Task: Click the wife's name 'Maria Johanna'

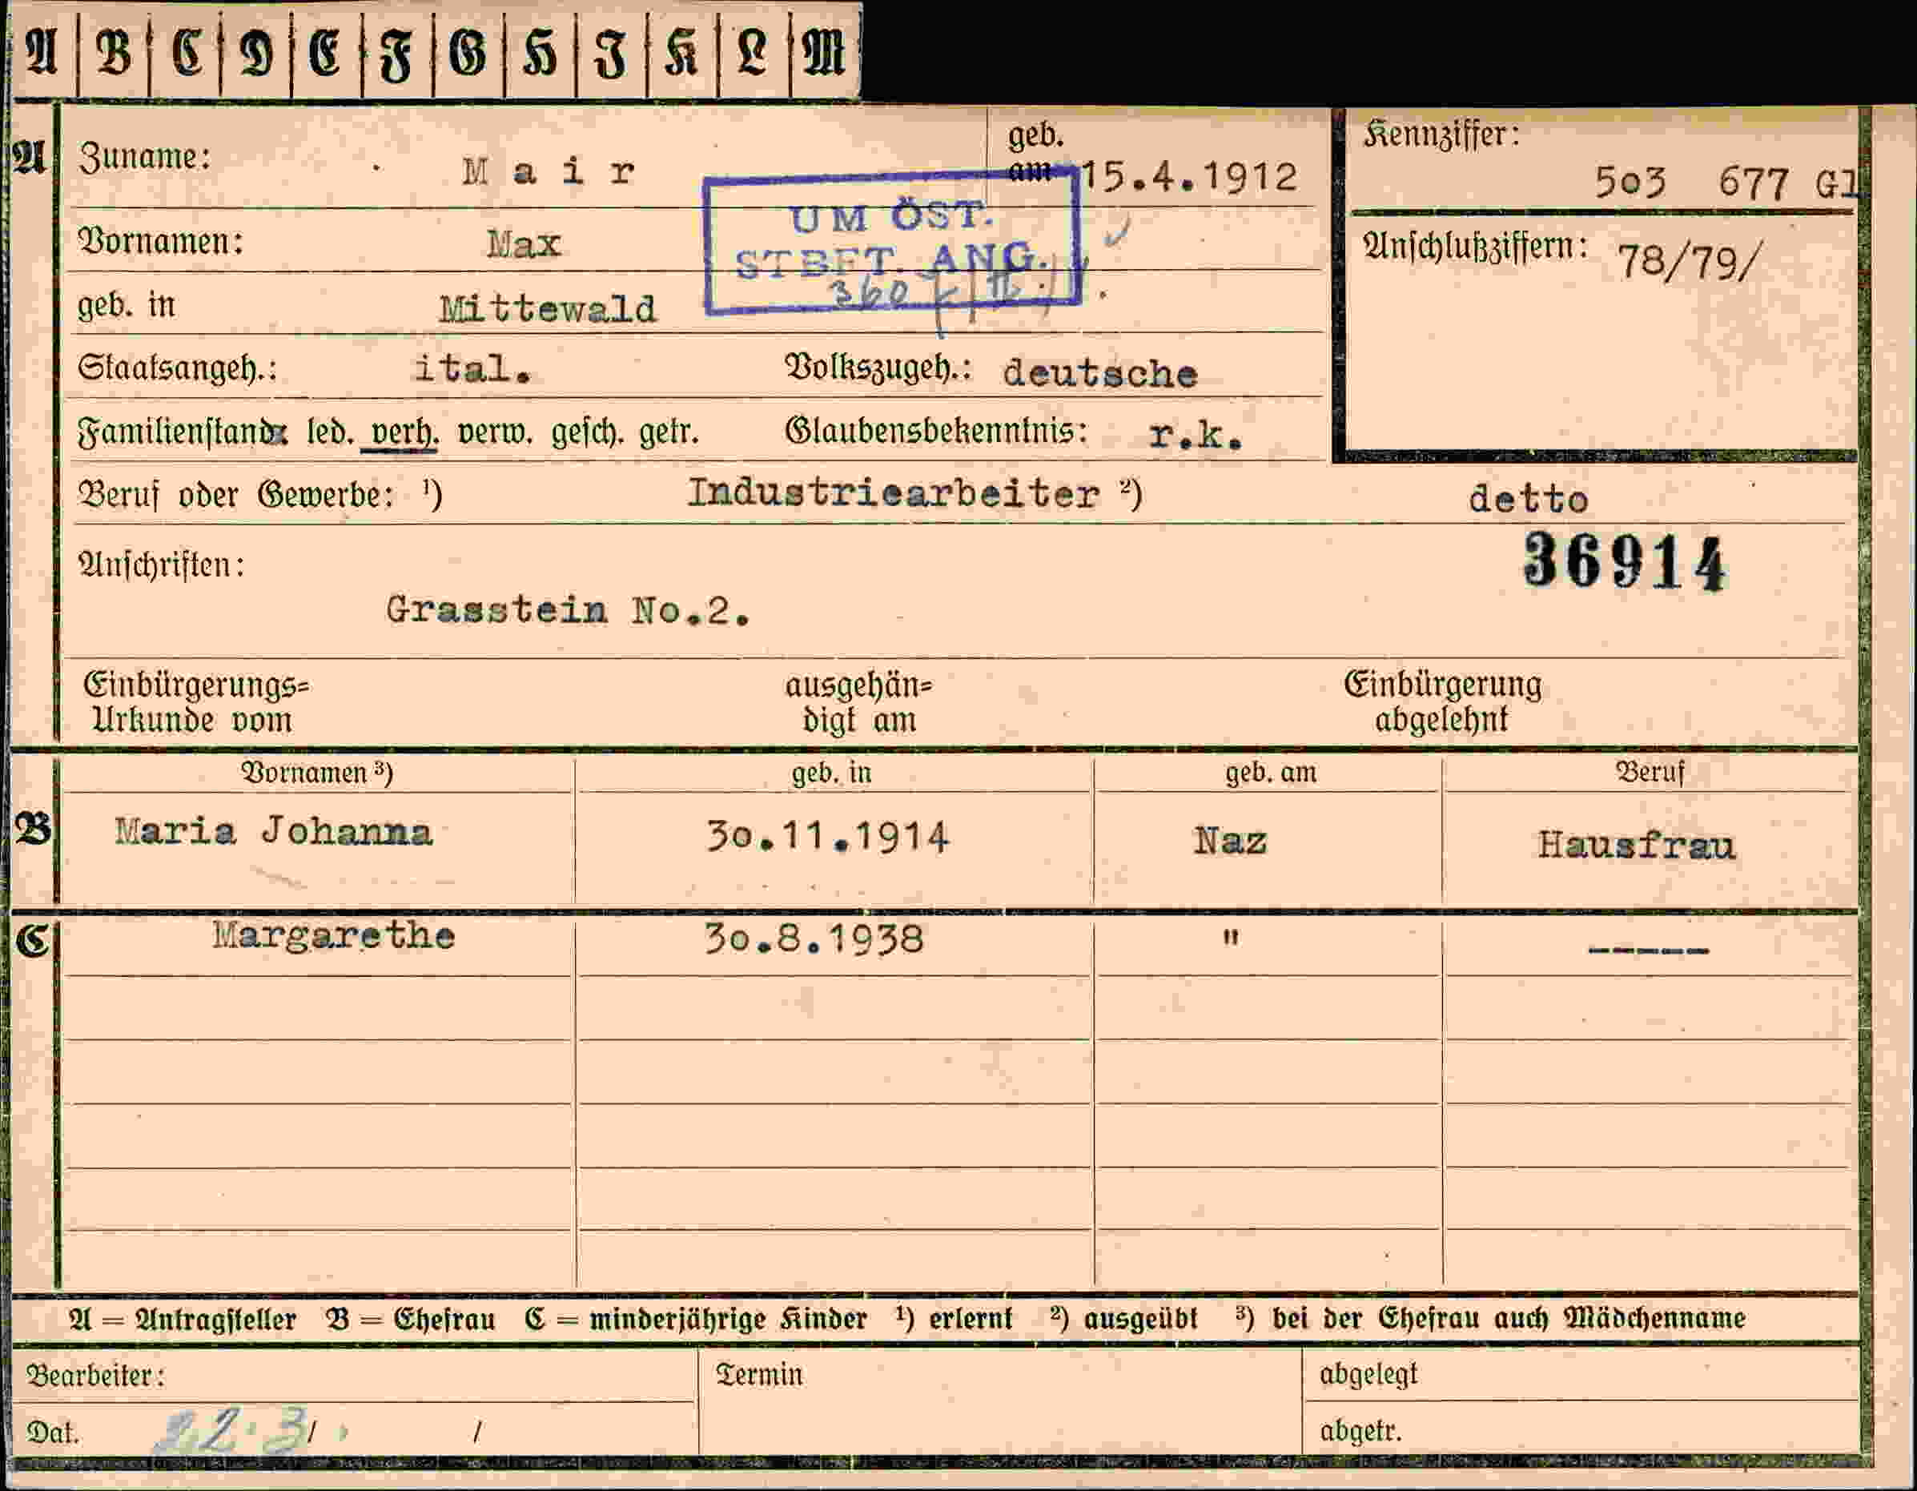Action: (274, 832)
